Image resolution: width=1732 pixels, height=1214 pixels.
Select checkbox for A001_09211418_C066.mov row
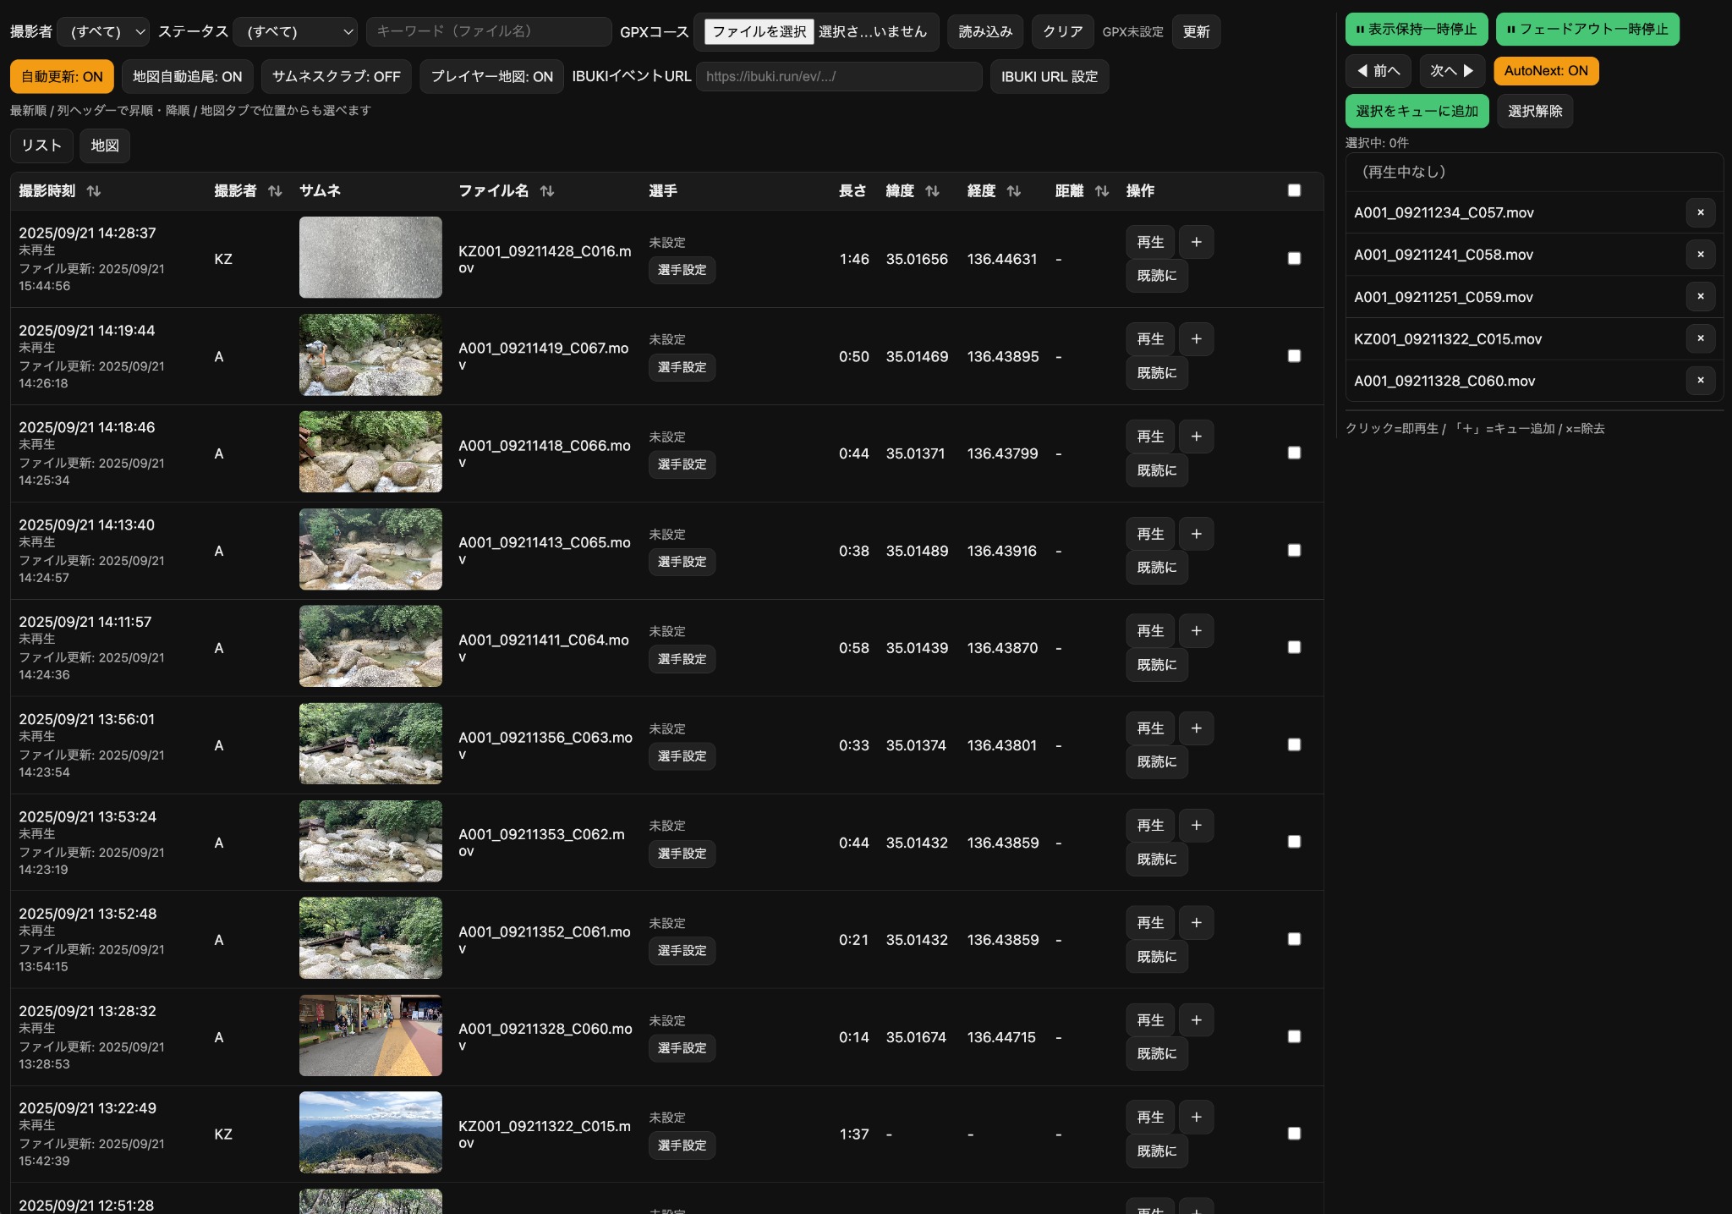[x=1294, y=453]
